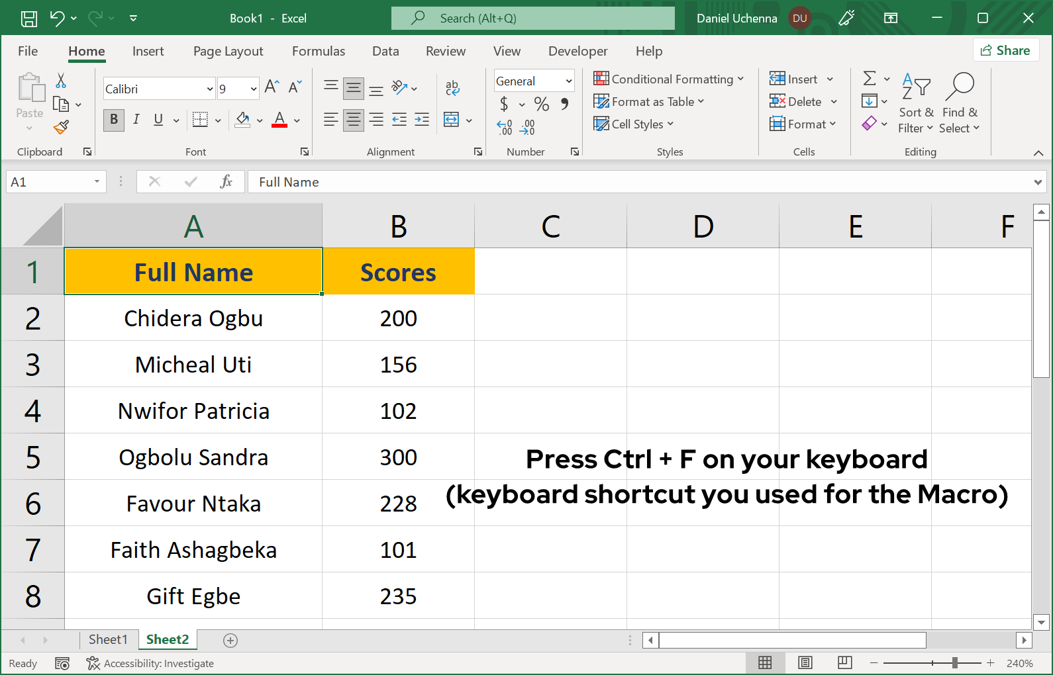
Task: Click the Merge & Center icon
Action: [x=452, y=120]
